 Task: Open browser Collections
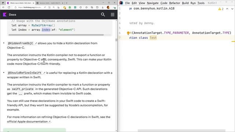click(92, 7)
